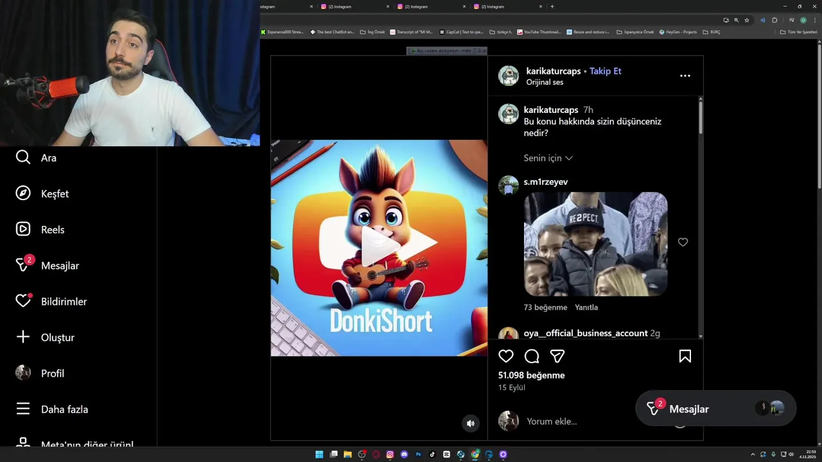This screenshot has width=822, height=462.
Task: Click s.m1rzeyev's avatar picture
Action: (x=509, y=186)
